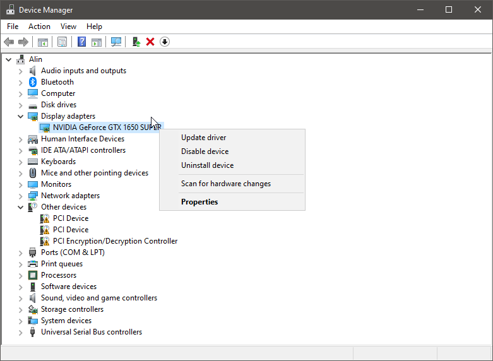The height and width of the screenshot is (361, 493).
Task: Expand the Software devices chevron
Action: tap(20, 287)
